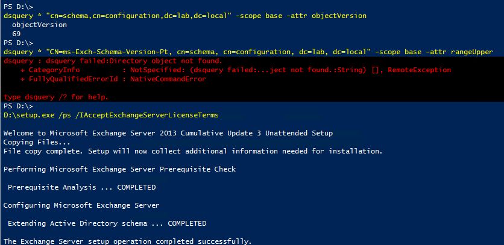Click 'Performing Microsoft Exchange Server Prerequisite Check' line
Viewport: 504px width, 245px height.
[x=119, y=169]
